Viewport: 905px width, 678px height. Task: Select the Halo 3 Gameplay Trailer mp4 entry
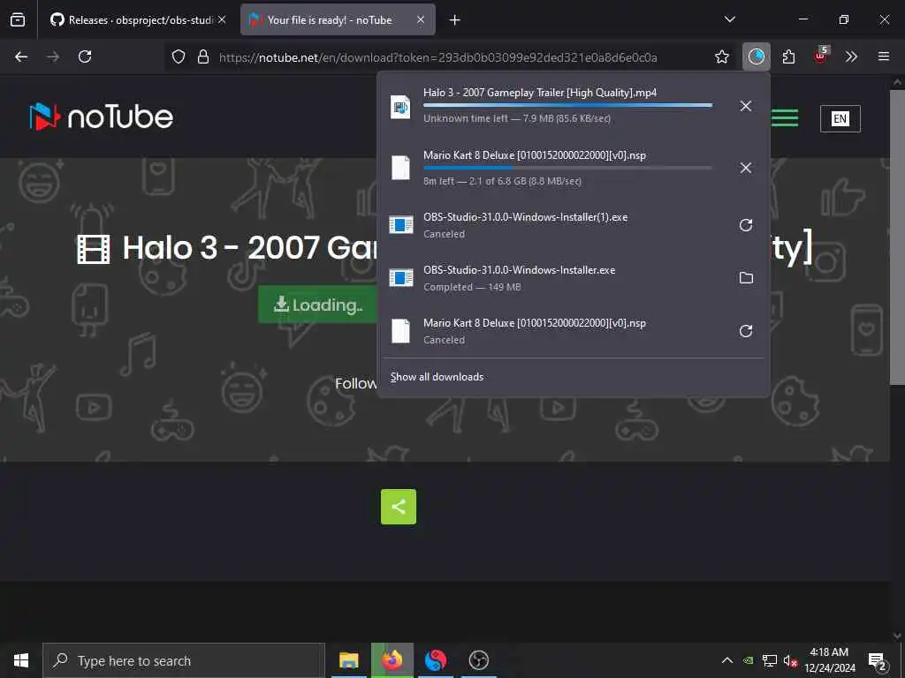[x=554, y=106]
